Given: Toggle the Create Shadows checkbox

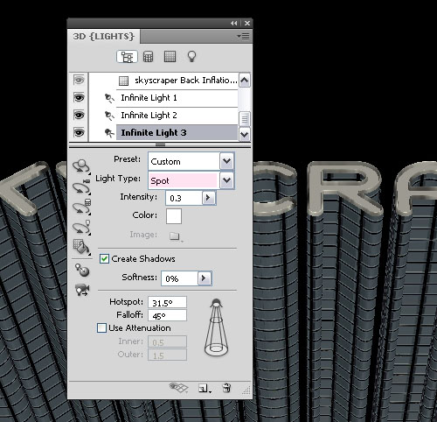Looking at the screenshot, I should coord(104,258).
